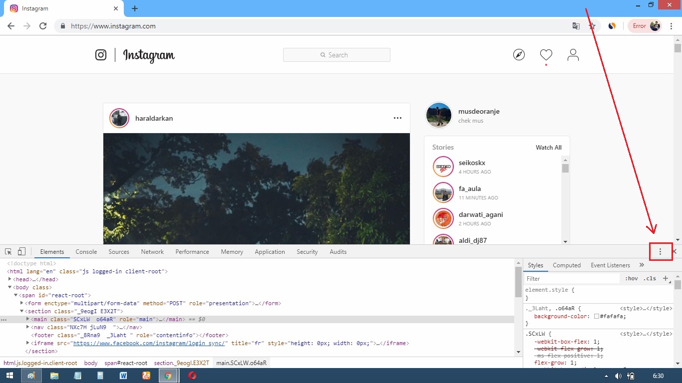Toggle the device toolbar icon
Image resolution: width=682 pixels, height=383 pixels.
coord(21,252)
